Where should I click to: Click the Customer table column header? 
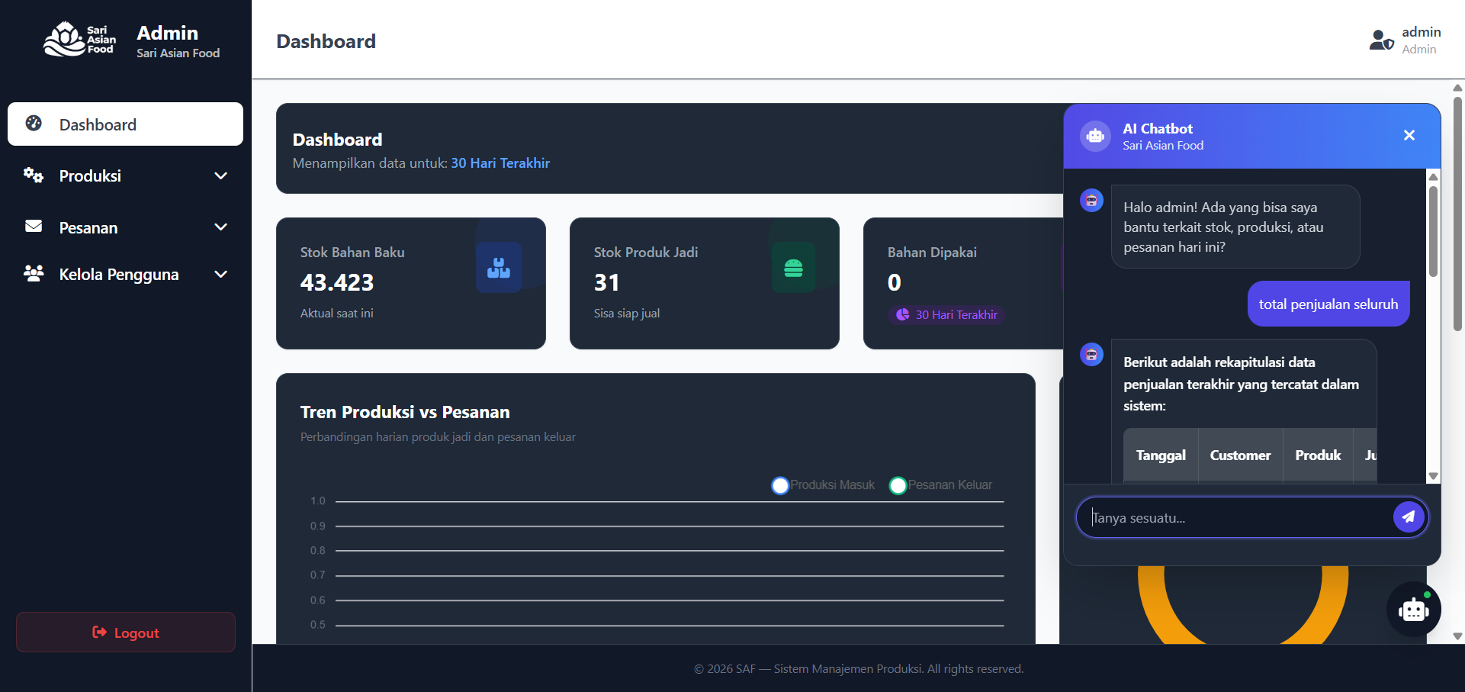click(1240, 455)
